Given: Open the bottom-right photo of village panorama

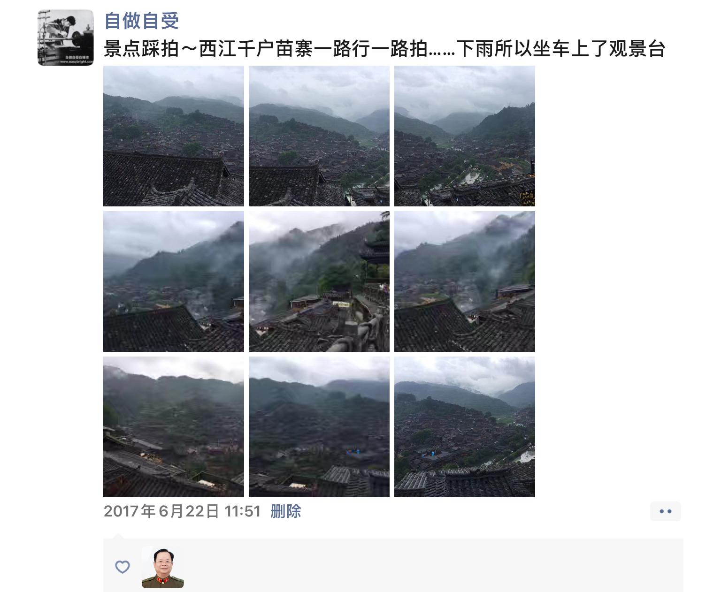Looking at the screenshot, I should pos(465,427).
